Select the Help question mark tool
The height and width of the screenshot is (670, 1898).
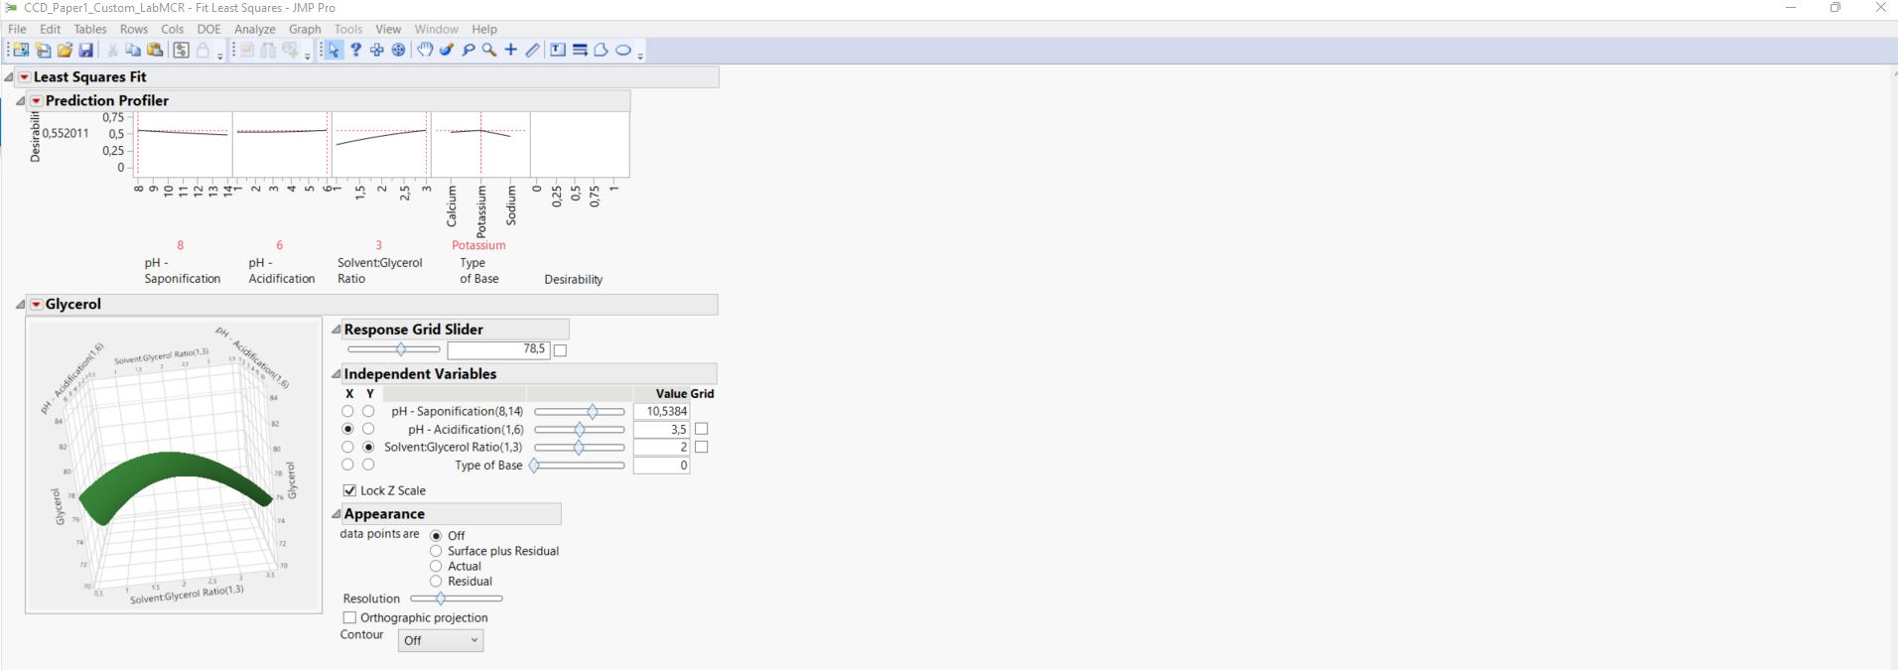[x=355, y=50]
